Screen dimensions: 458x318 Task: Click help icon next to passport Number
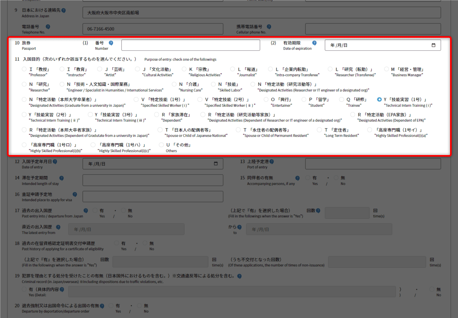(x=111, y=43)
